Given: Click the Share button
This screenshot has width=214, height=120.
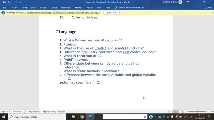Looking at the screenshot, I should click(x=208, y=8).
